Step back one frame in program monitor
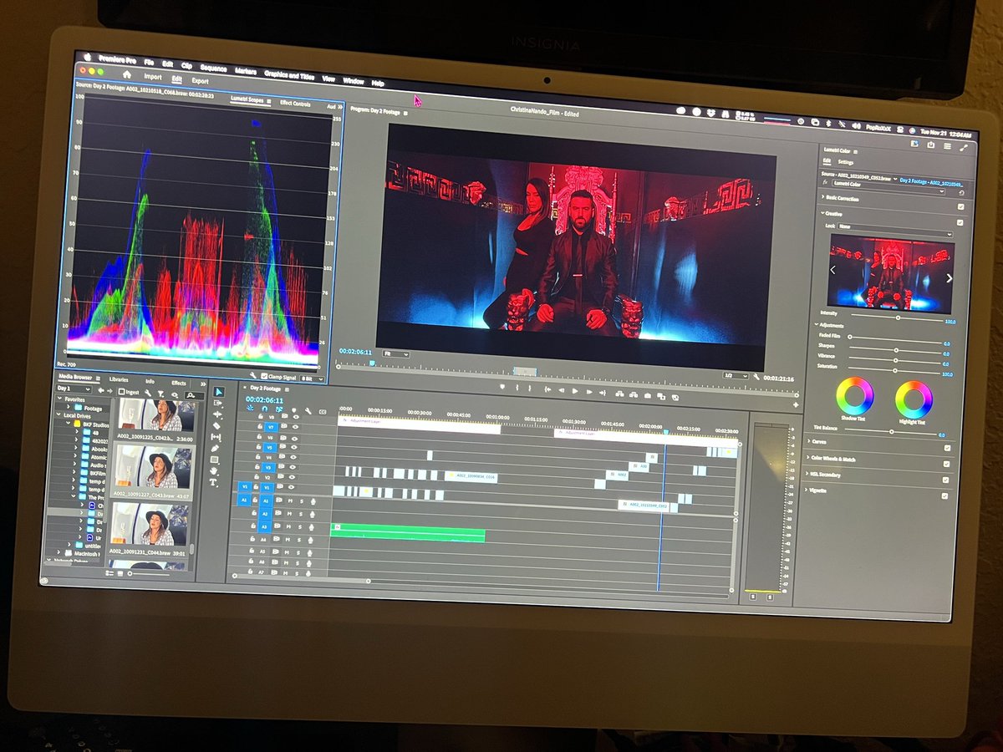The height and width of the screenshot is (752, 1003). coord(562,390)
